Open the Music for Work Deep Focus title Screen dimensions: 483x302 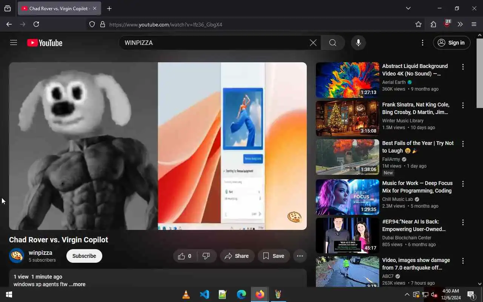(417, 187)
